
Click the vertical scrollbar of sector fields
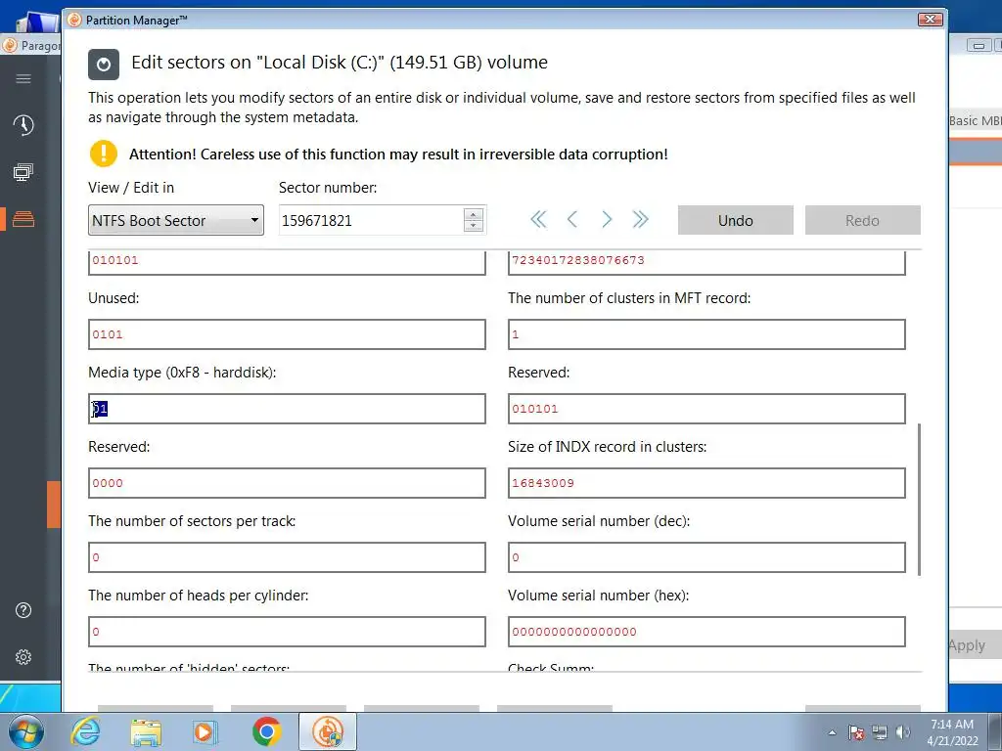(x=919, y=500)
